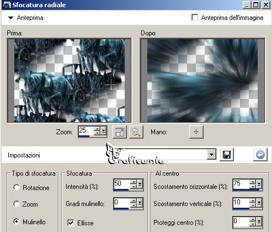Open the Impostazioni presets dropdown
272x232 pixels.
(211, 155)
